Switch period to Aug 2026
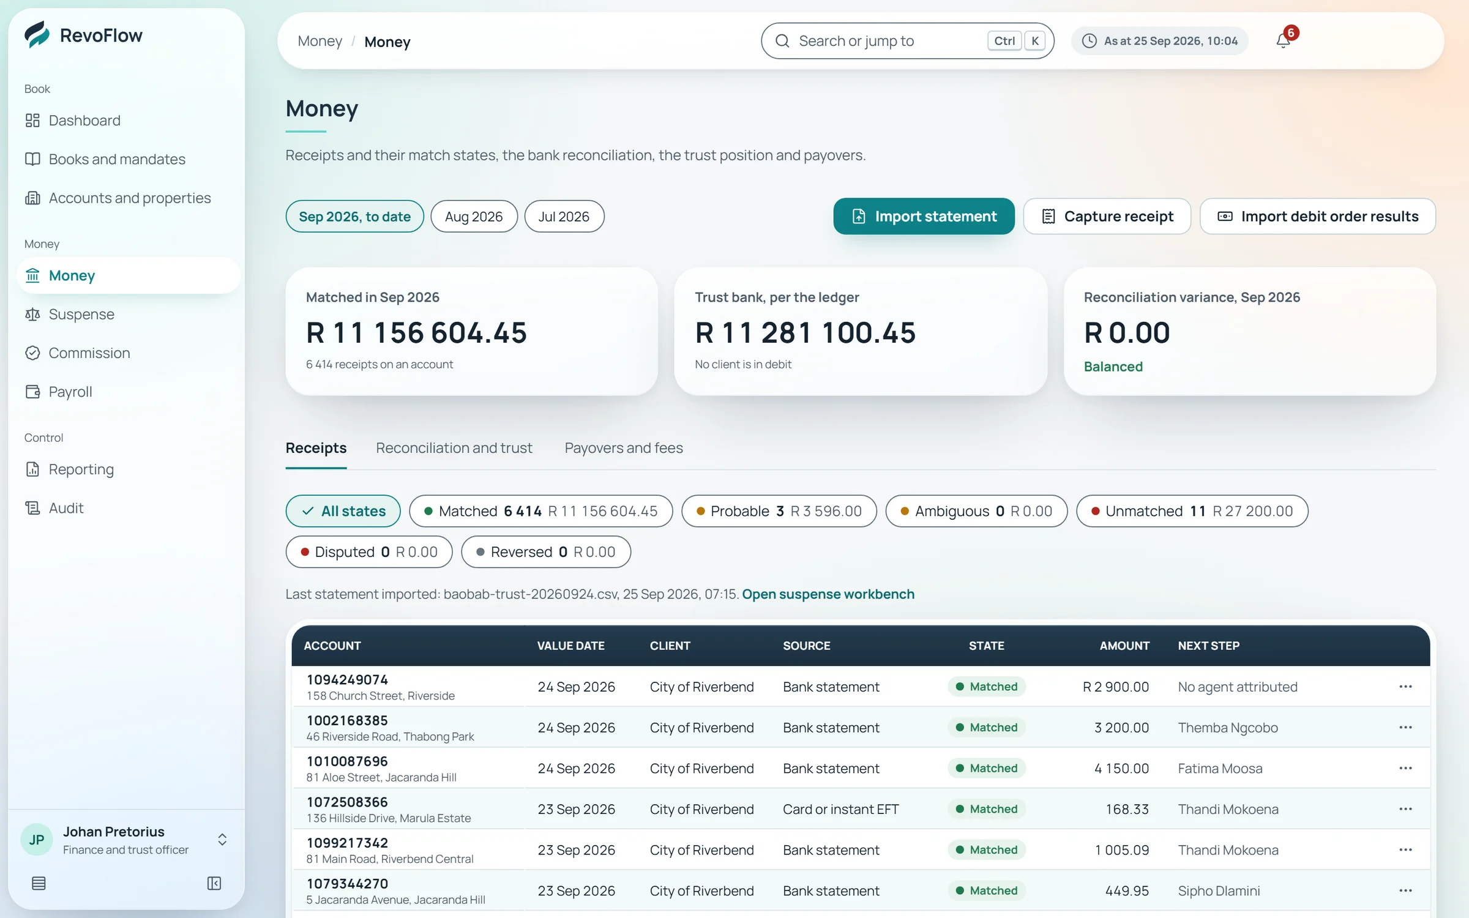Viewport: 1469px width, 918px height. click(x=474, y=217)
